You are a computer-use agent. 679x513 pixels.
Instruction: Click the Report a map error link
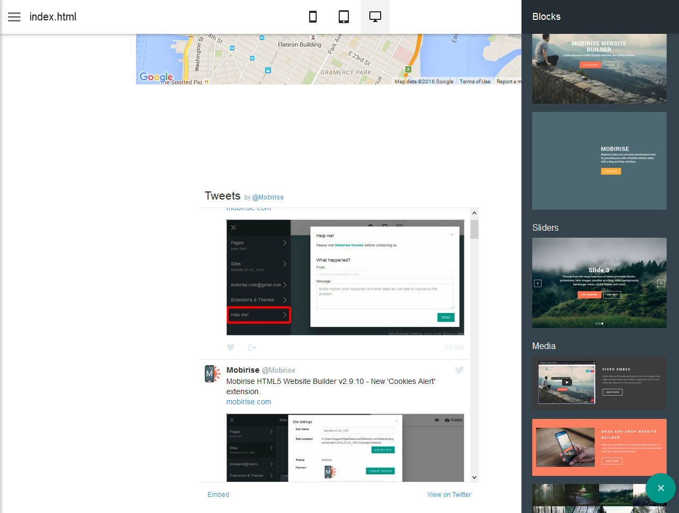tap(509, 82)
